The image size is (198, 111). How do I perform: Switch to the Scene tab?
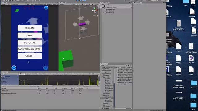(x=62, y=2)
